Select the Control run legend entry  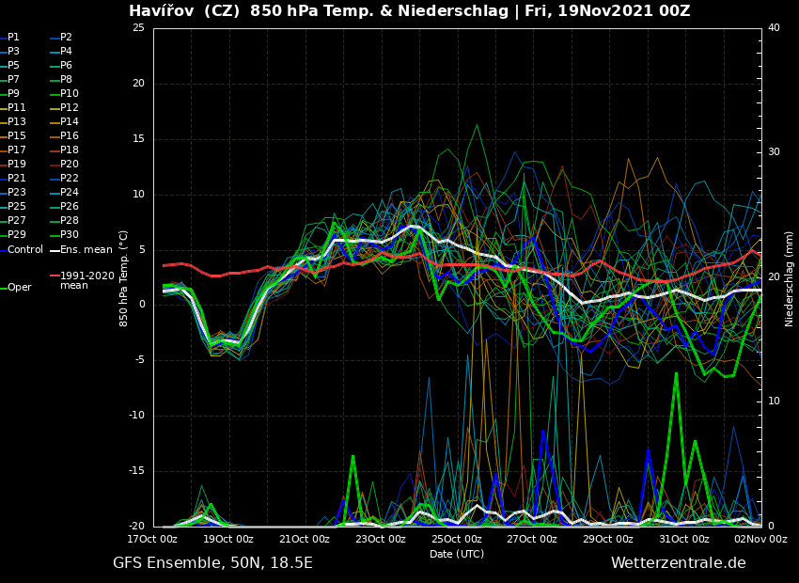coord(24,249)
